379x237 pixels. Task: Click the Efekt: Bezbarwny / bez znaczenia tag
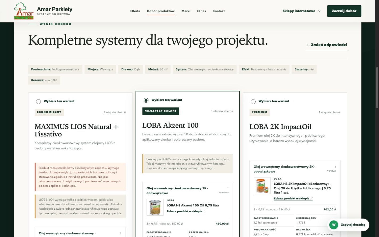(264, 69)
